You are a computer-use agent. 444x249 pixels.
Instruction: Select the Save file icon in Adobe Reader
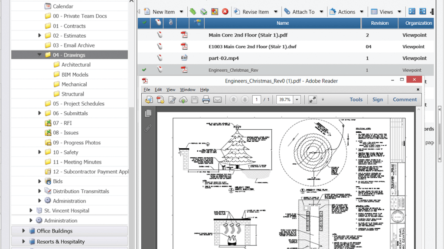(195, 99)
